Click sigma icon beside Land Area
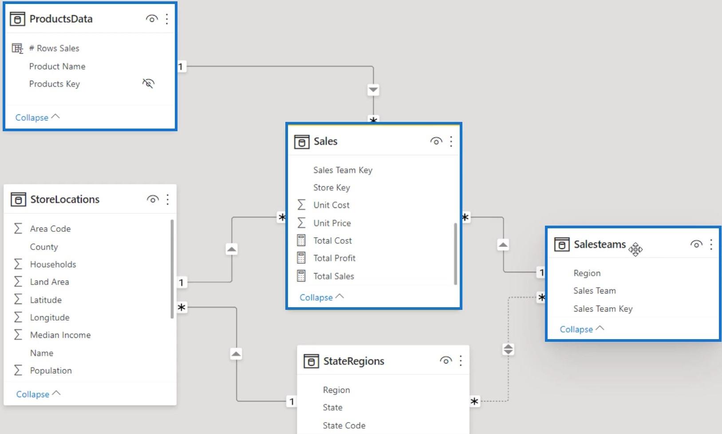This screenshot has width=722, height=434. 18,282
